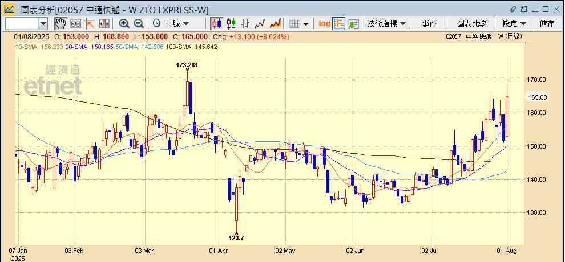Expand the grid options dropdown arrow
Image resolution: width=565 pixels, height=262 pixels.
pyautogui.click(x=305, y=24)
